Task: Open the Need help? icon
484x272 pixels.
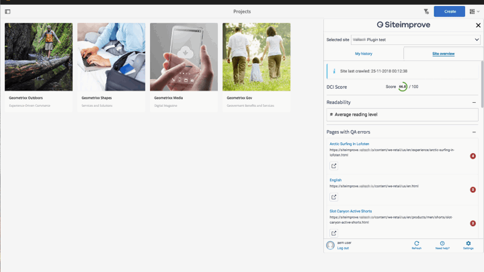Action: (442, 244)
